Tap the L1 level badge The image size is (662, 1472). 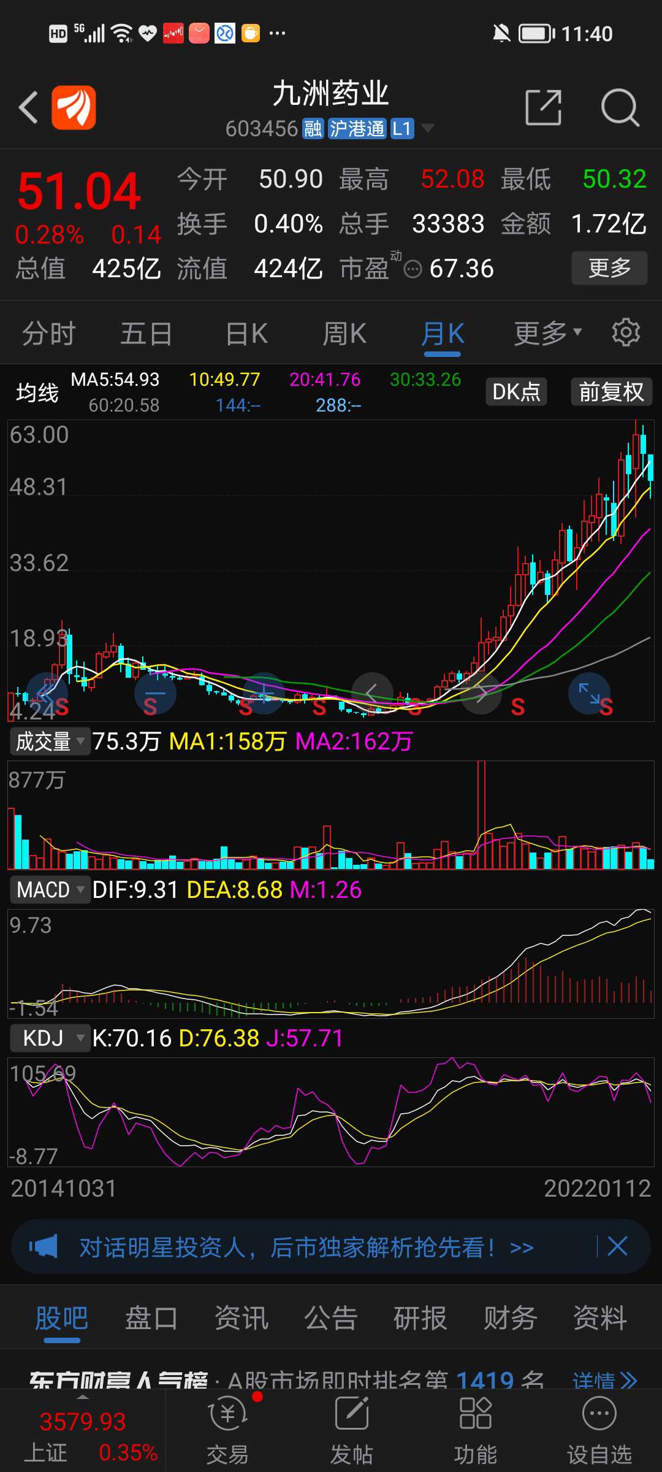click(x=402, y=129)
